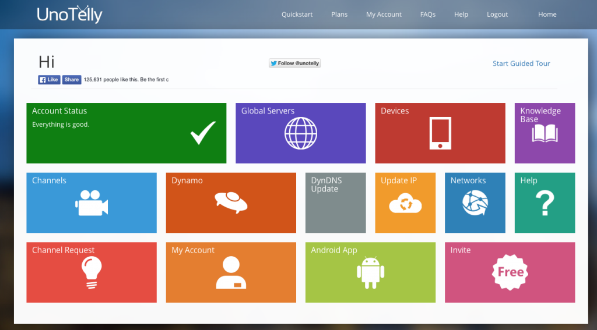Screen dimensions: 597x330
Task: Click the Facebook Like button
Action: [49, 80]
